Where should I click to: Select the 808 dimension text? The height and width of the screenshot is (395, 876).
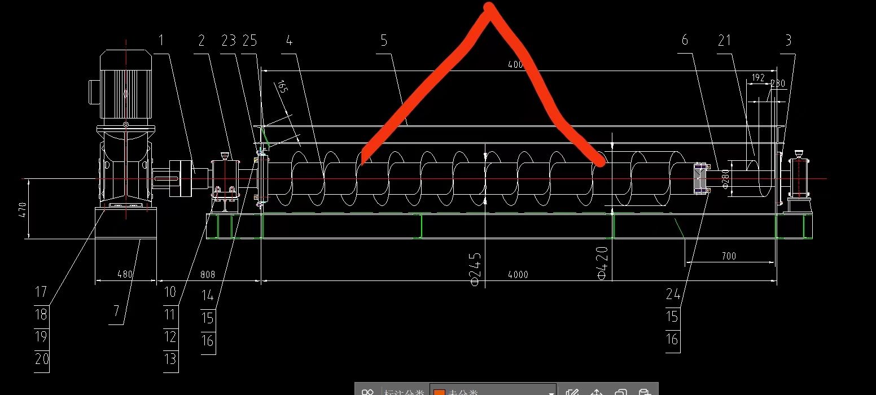tap(208, 275)
